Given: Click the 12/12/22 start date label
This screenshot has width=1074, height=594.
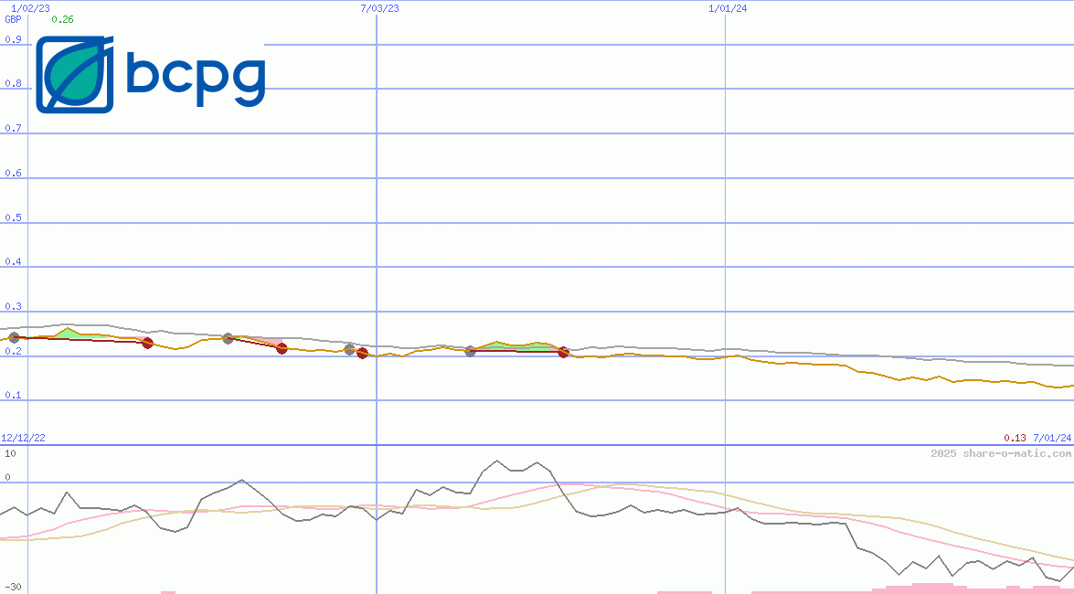Looking at the screenshot, I should pos(23,439).
